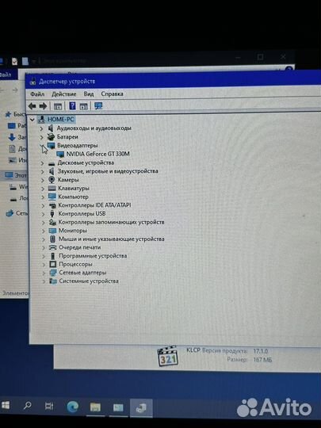The width and height of the screenshot is (321, 428).
Task: Click the keyboard icon beside Клавиатуры
Action: pos(52,189)
